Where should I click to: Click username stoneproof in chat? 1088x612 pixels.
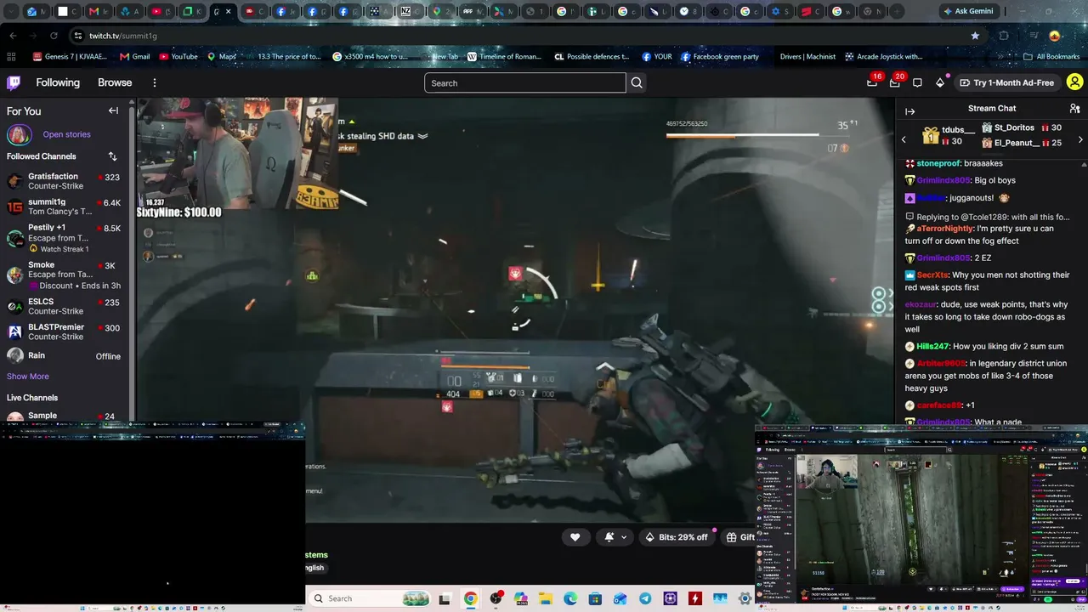click(938, 163)
